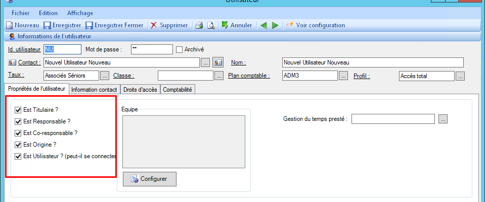Click the Enregistrer Fermer toolbar button
The image size is (485, 202).
coord(89,25)
